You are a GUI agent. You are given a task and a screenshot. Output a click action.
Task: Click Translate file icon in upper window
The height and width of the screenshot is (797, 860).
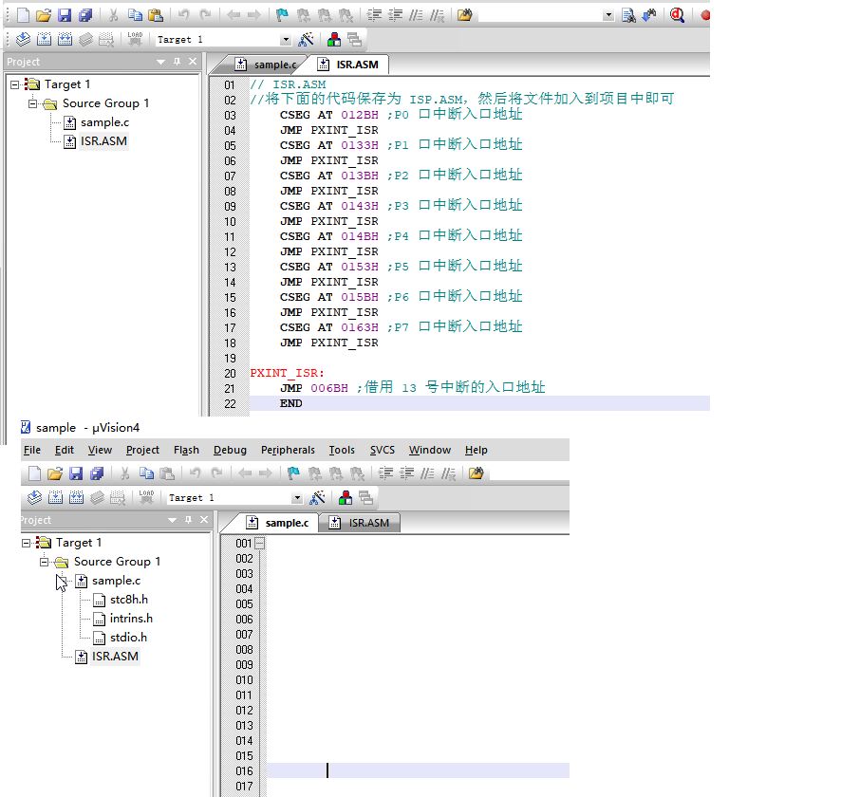tap(23, 40)
